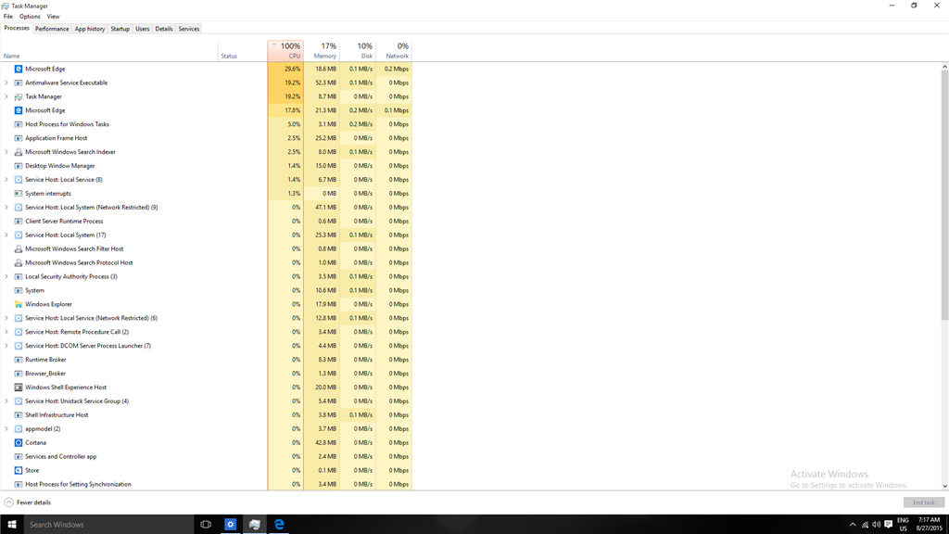Click the Fewer details button

[x=28, y=502]
